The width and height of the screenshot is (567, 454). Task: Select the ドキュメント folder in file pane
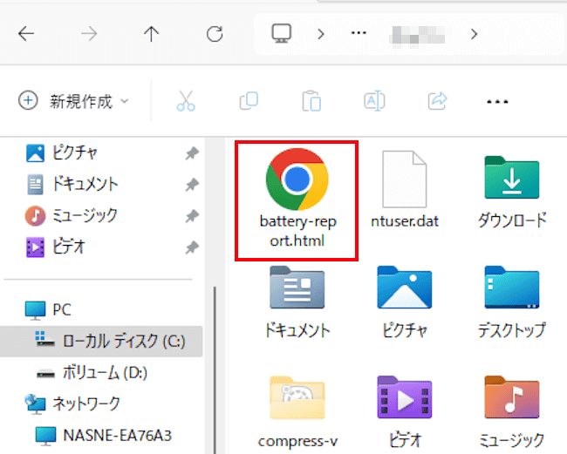click(297, 302)
